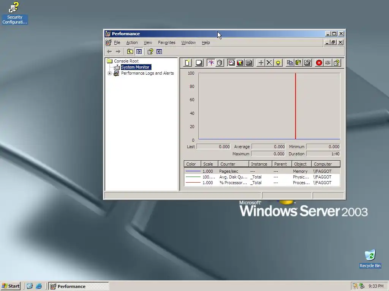Click the System Monitor node icon
389x291 pixels.
click(116, 67)
